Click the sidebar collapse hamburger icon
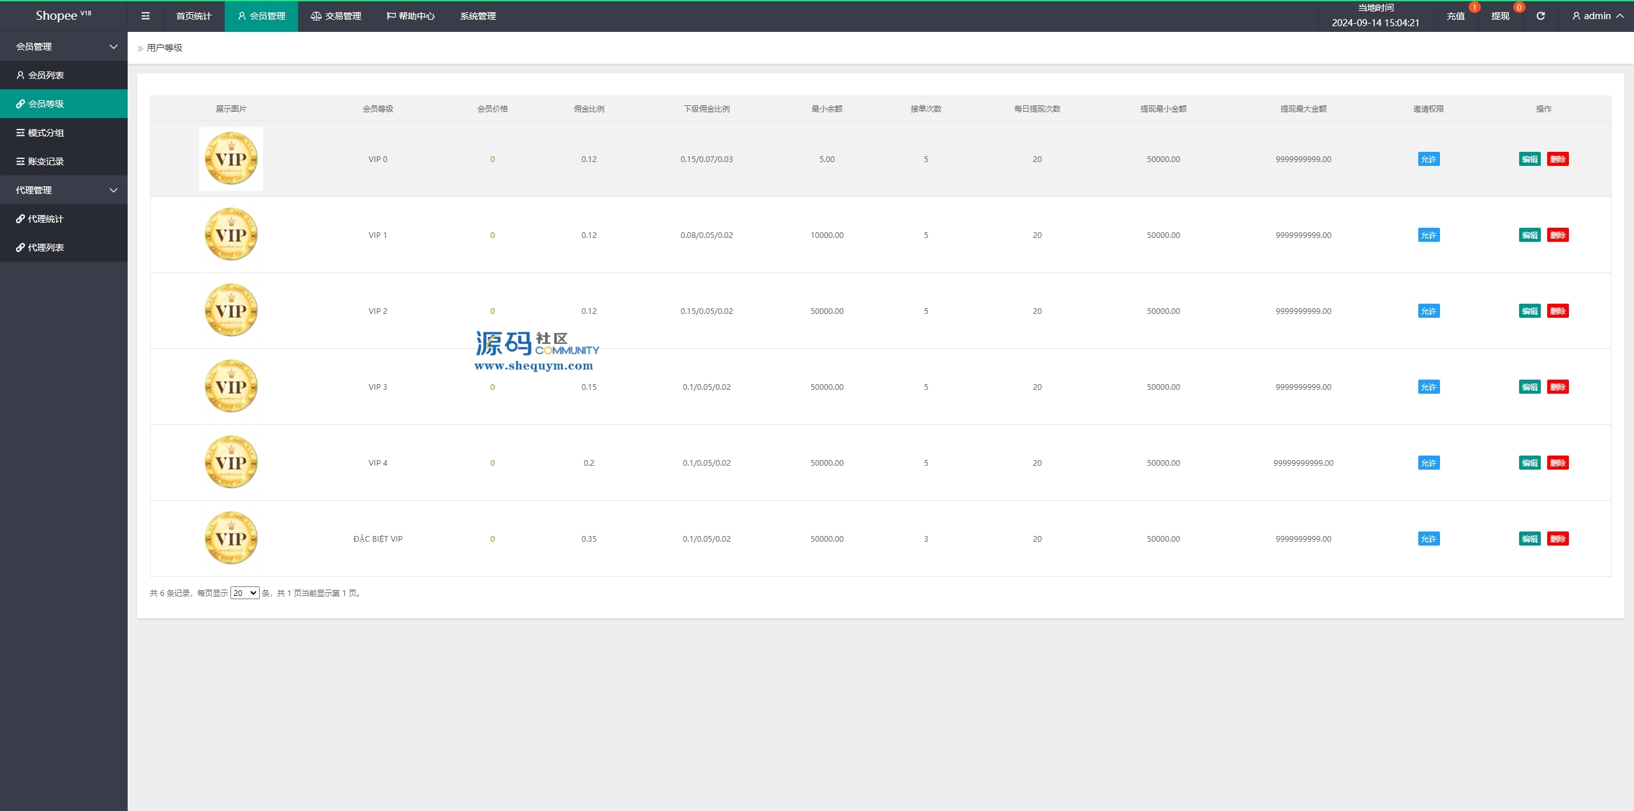 pyautogui.click(x=146, y=16)
